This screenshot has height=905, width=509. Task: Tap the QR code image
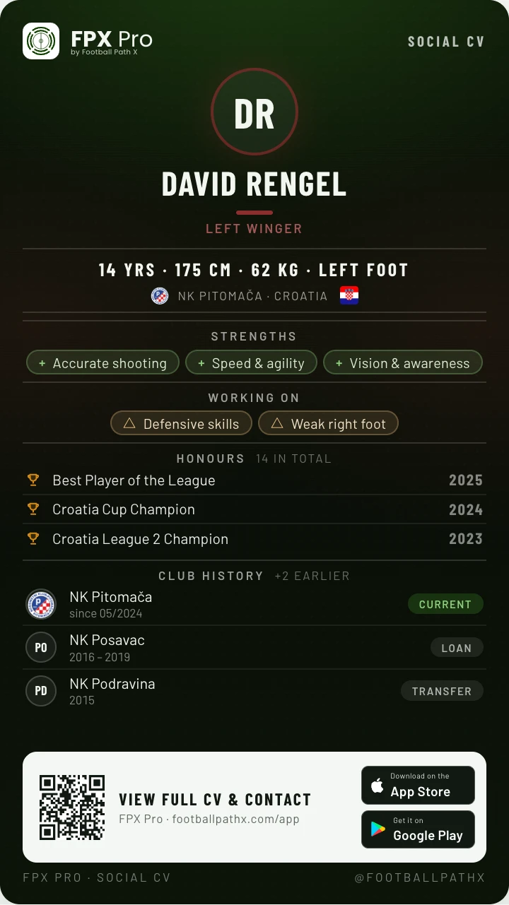pyautogui.click(x=72, y=807)
